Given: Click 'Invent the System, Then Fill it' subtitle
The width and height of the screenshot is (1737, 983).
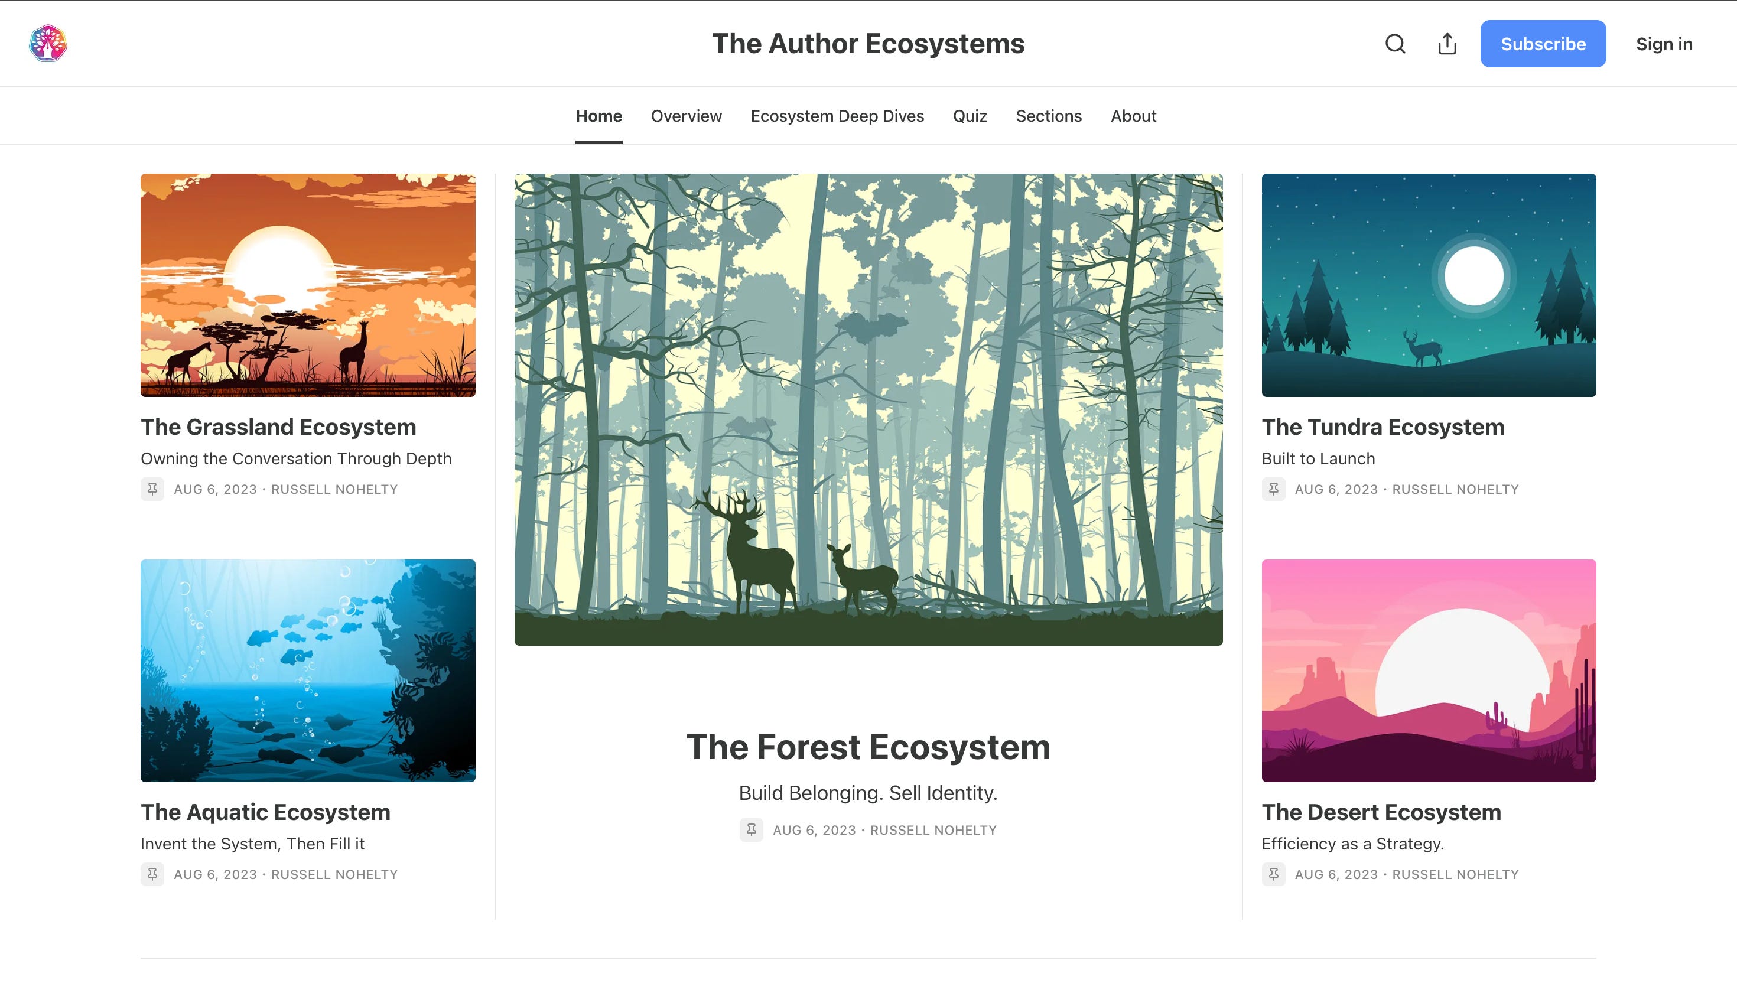Looking at the screenshot, I should [x=252, y=844].
